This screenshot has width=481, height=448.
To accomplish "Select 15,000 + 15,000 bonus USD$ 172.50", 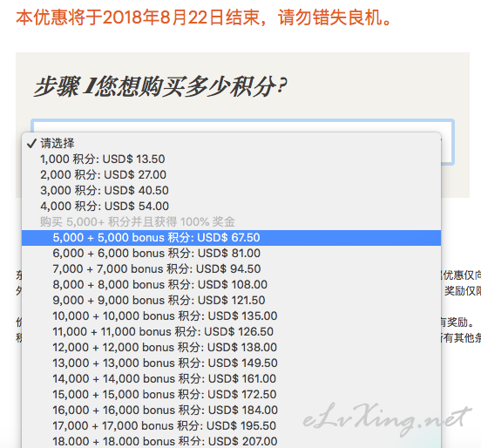I will (x=231, y=394).
